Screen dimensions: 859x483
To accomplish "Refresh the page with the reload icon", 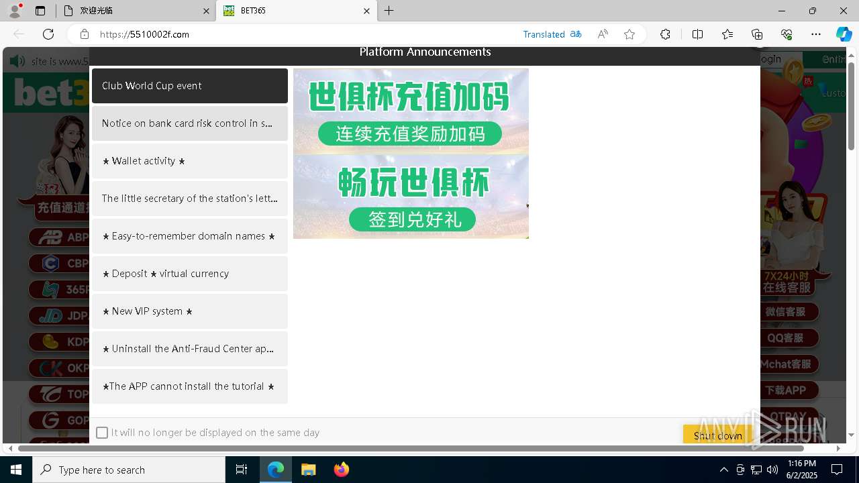I will tap(48, 34).
